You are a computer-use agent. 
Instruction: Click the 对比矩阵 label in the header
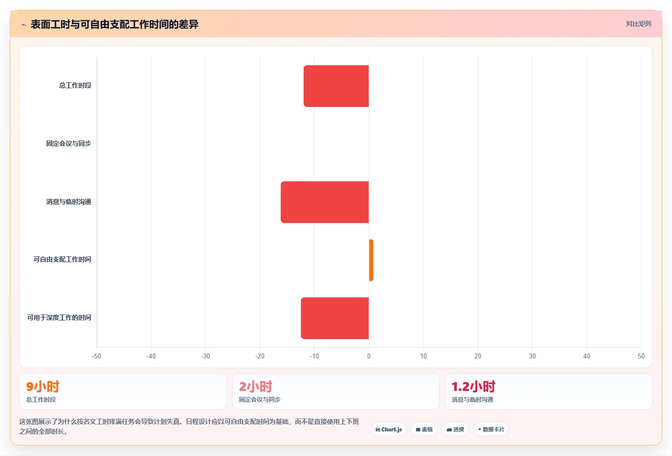pos(638,24)
